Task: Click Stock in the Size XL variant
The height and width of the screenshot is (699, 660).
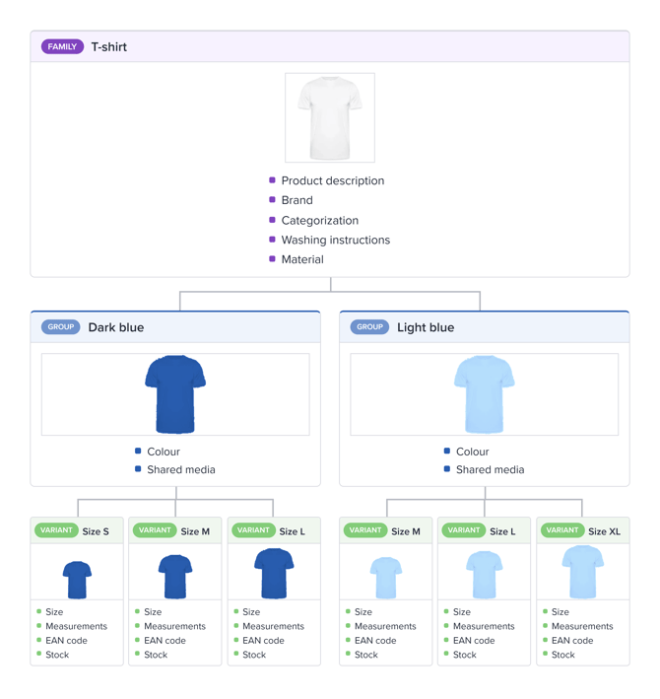Action: click(x=562, y=655)
